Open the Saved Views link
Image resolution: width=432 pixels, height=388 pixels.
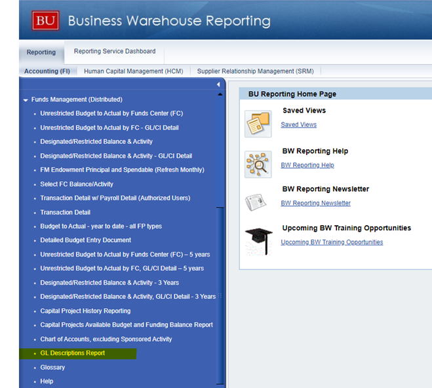point(299,124)
